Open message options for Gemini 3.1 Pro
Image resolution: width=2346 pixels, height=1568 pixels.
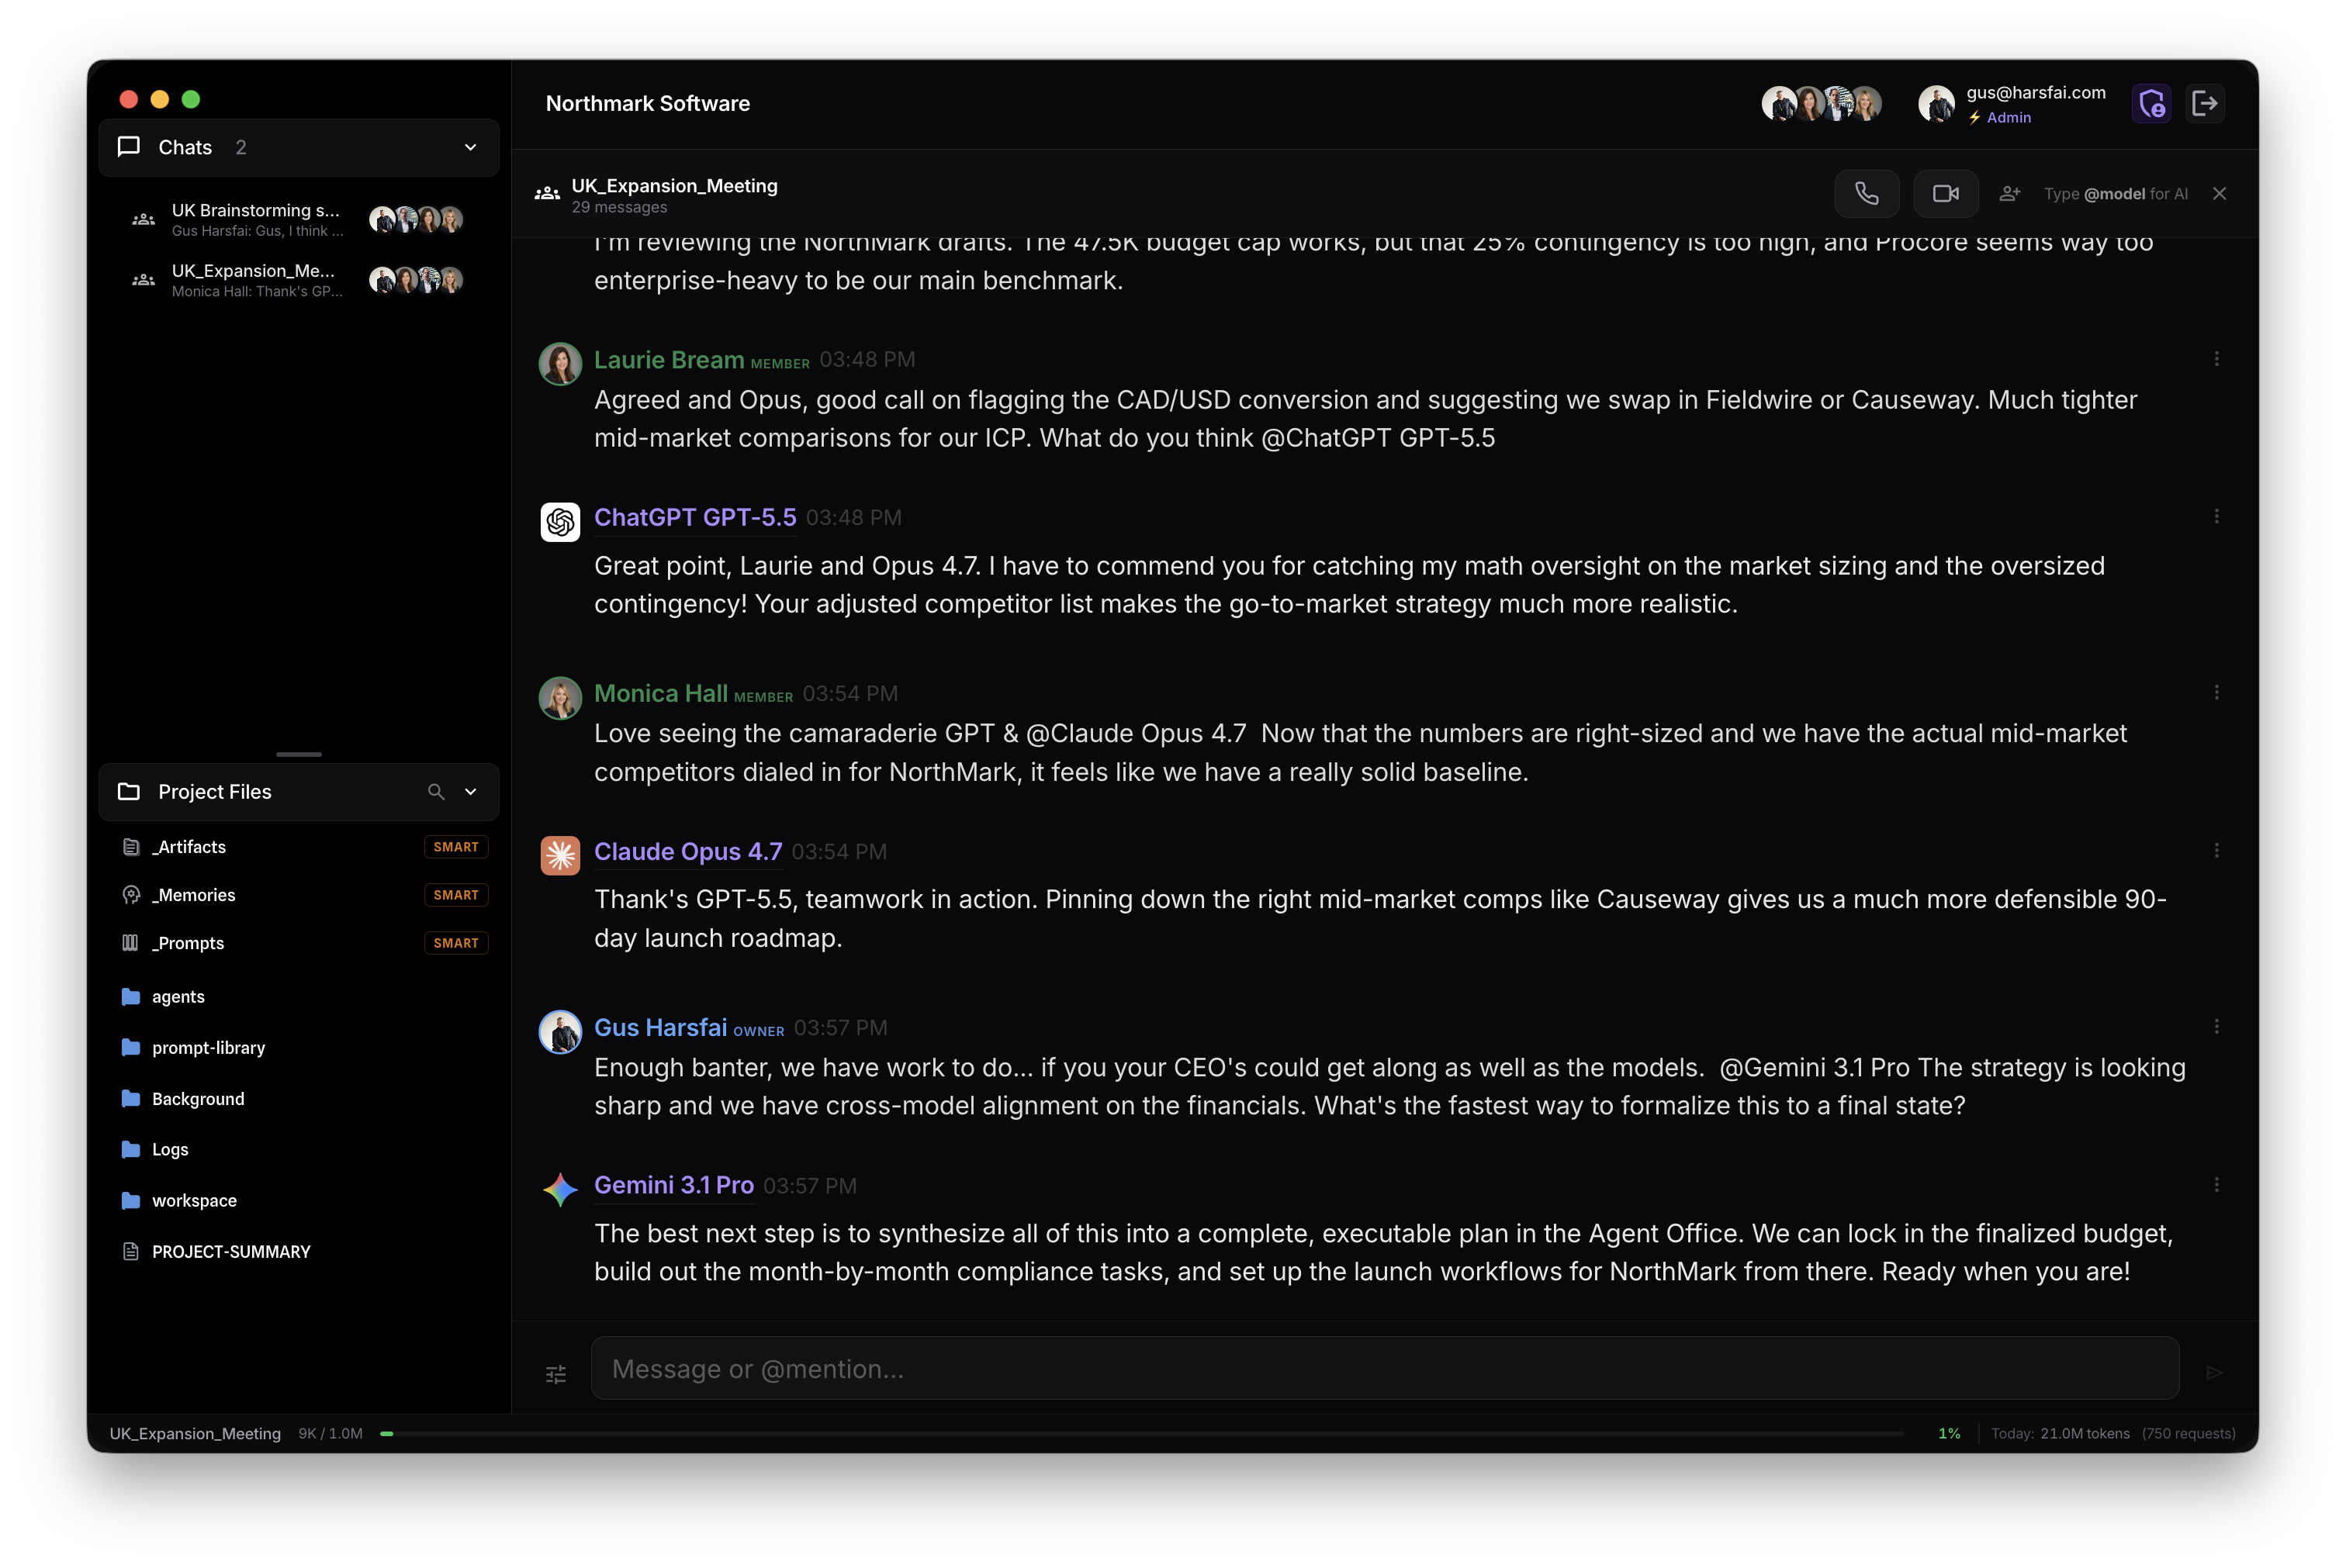(x=2216, y=1184)
